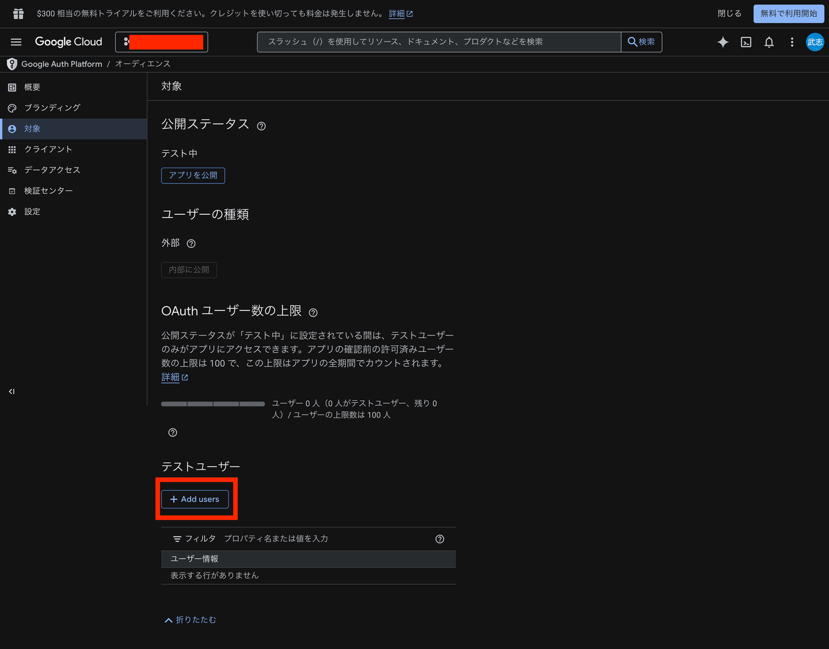The width and height of the screenshot is (829, 649).
Task: Click the gift icon in trial banner
Action: (x=18, y=13)
